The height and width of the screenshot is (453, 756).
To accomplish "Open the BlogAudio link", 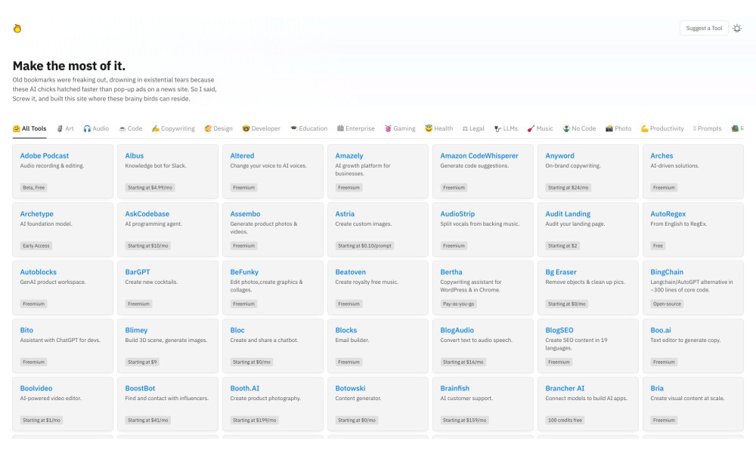I will point(457,330).
